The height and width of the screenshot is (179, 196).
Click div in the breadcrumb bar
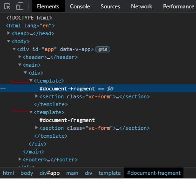point(88,173)
